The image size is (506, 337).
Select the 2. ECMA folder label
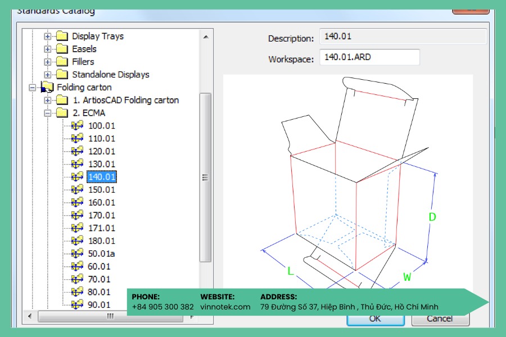(x=89, y=113)
